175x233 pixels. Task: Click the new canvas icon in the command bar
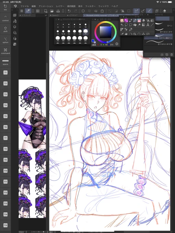[46, 11]
